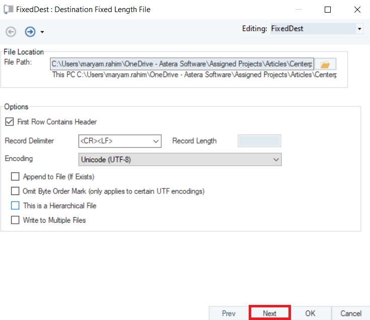Click the back navigation arrow icon
Viewport: 370px width, 320px height.
pos(11,32)
